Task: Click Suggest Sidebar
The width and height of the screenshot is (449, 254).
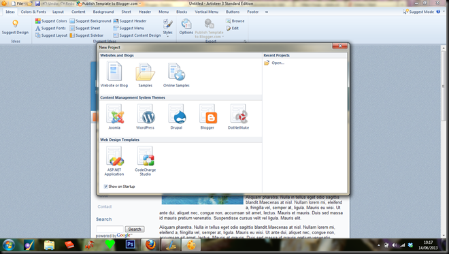Action: [x=86, y=35]
